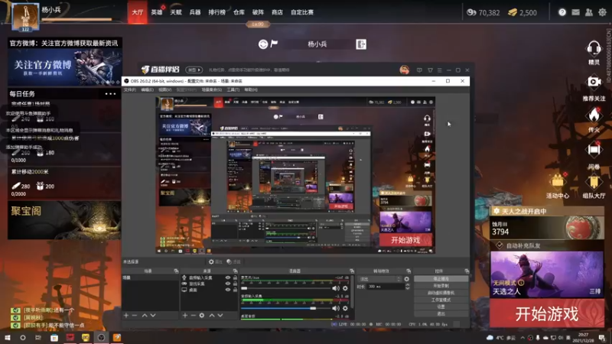
Task: Click 开始游戏 button in game lobby
Action: click(547, 313)
